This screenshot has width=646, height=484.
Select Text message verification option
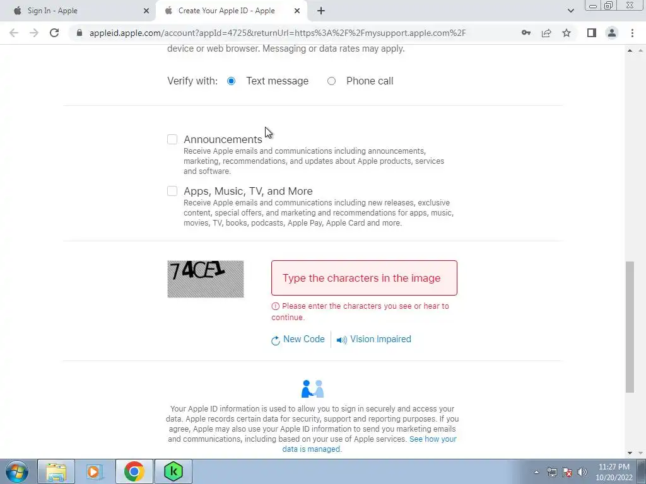pyautogui.click(x=231, y=81)
